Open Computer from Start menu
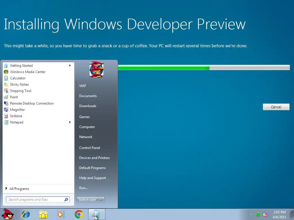 (87, 127)
